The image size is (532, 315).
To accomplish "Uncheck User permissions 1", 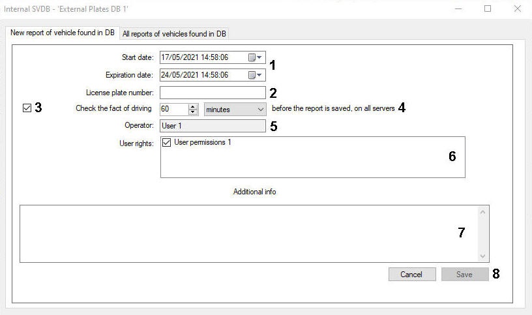I will click(167, 143).
